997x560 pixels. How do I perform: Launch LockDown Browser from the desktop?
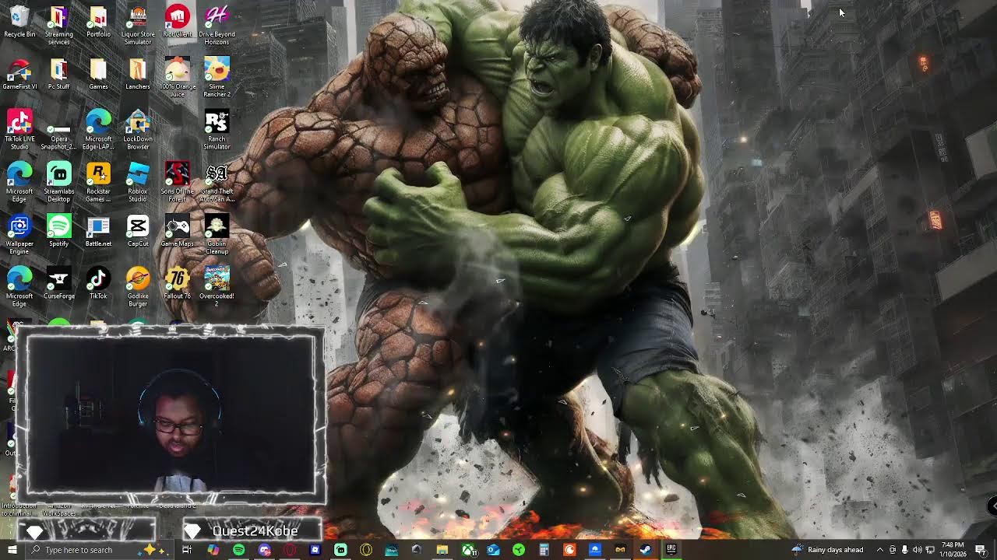pyautogui.click(x=138, y=131)
